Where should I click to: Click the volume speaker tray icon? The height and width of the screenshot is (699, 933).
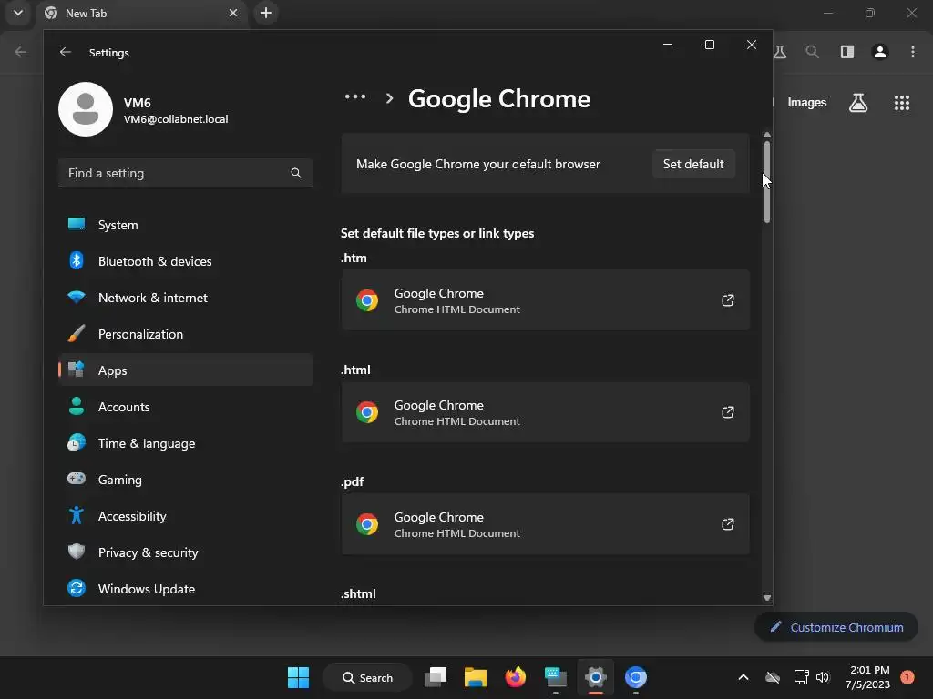pyautogui.click(x=823, y=677)
